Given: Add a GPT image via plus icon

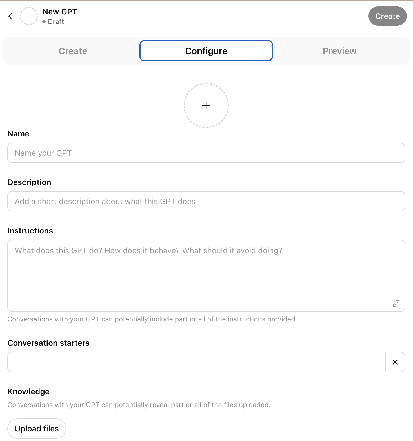Looking at the screenshot, I should click(206, 105).
